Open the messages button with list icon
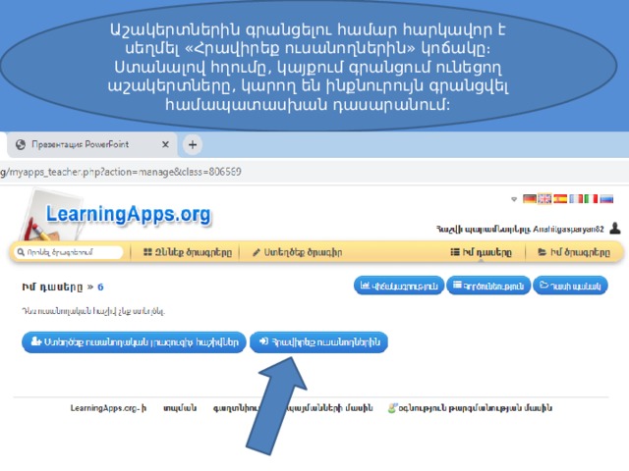Screen dimensions: 629x471 [488, 286]
